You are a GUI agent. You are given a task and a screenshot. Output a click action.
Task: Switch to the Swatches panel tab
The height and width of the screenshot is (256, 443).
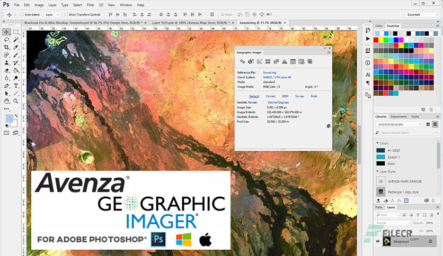[x=393, y=26]
